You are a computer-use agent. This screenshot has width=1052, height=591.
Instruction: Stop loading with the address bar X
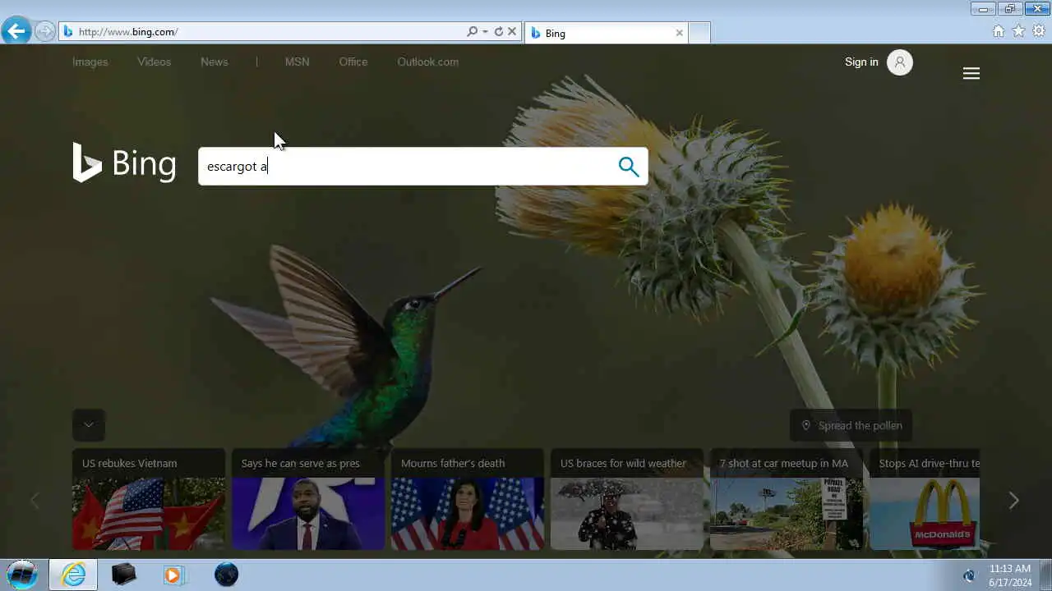(x=512, y=32)
